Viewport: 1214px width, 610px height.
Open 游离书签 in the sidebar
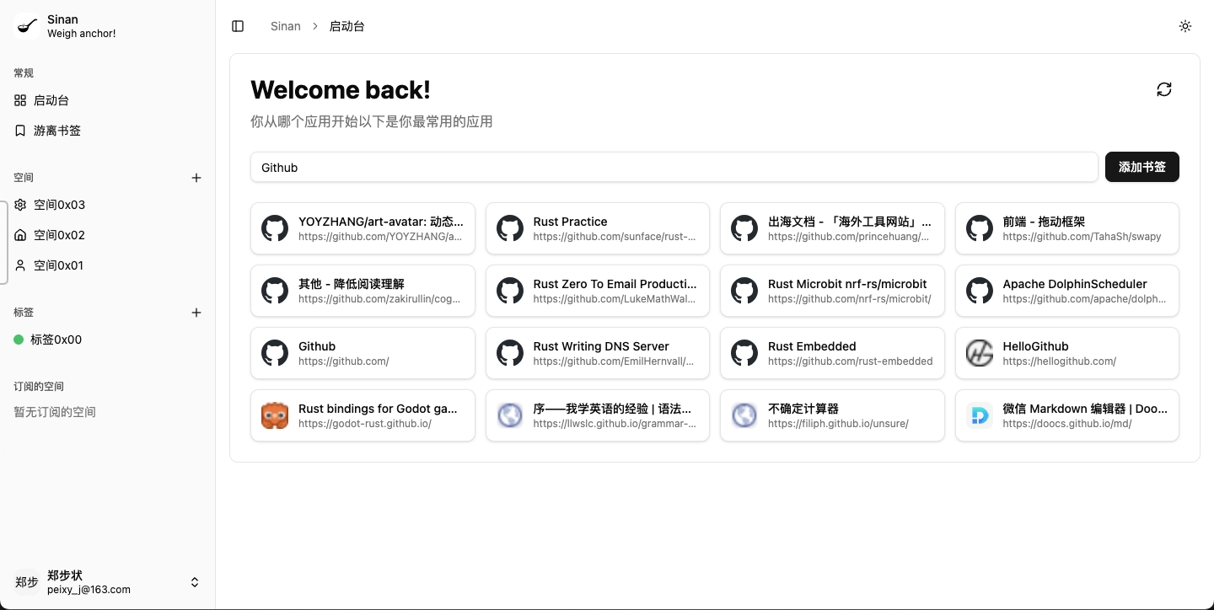tap(108, 131)
